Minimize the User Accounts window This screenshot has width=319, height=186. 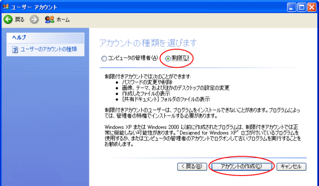[x=291, y=7]
